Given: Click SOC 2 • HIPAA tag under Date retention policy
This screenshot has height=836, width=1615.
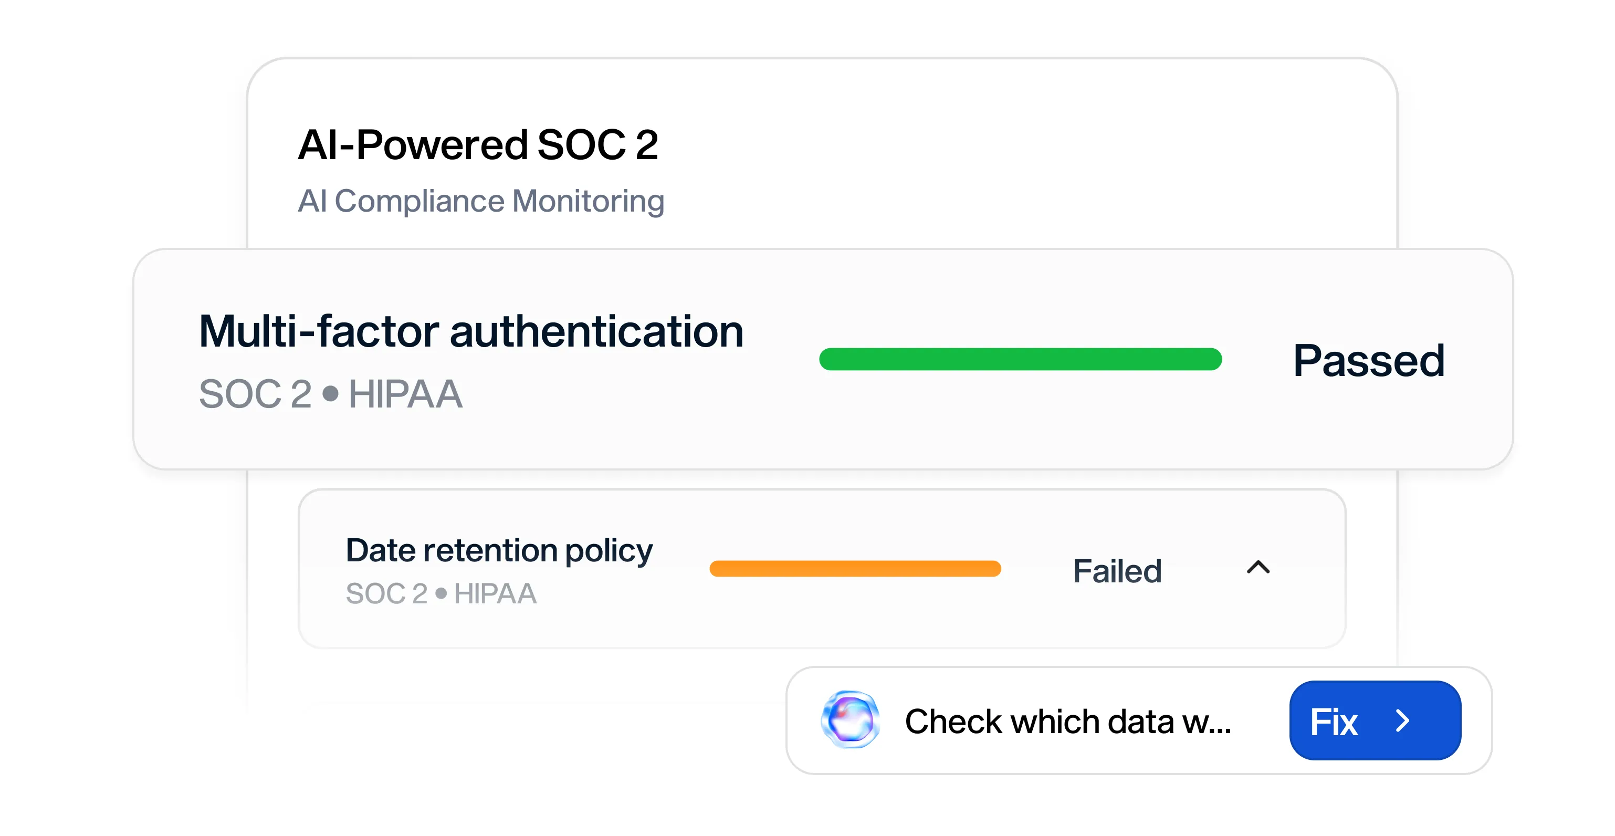Looking at the screenshot, I should [x=441, y=593].
